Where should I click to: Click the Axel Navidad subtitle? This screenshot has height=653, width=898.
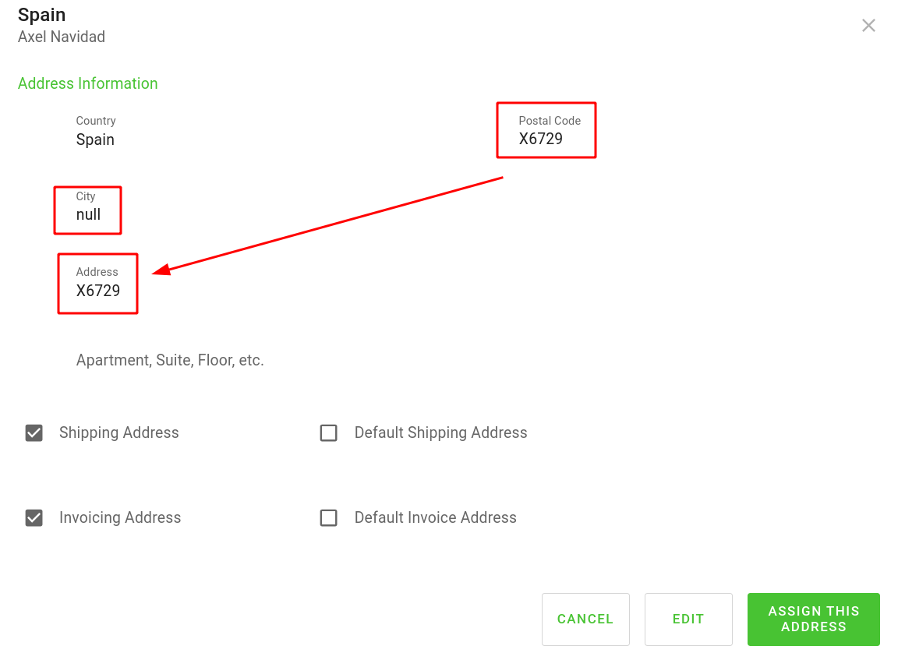62,37
